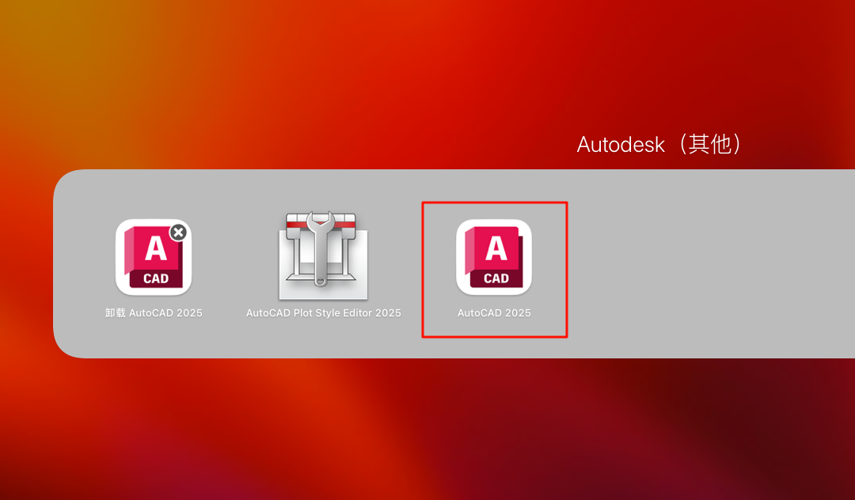Open the 卸载 AutoCAD 2025 uninstaller icon

point(154,257)
